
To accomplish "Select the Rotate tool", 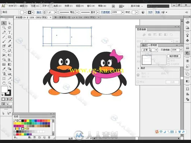I will coord(4,51).
